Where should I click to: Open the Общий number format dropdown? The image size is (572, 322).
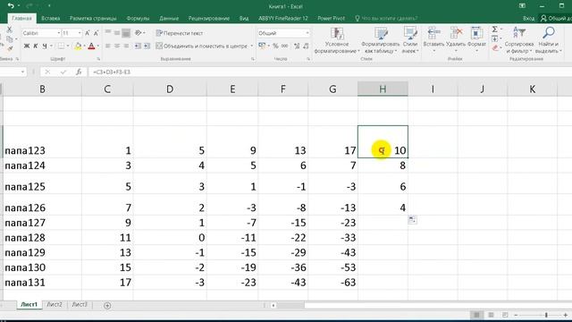pyautogui.click(x=307, y=33)
